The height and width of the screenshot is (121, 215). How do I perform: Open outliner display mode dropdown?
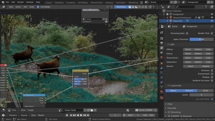[x=170, y=7]
